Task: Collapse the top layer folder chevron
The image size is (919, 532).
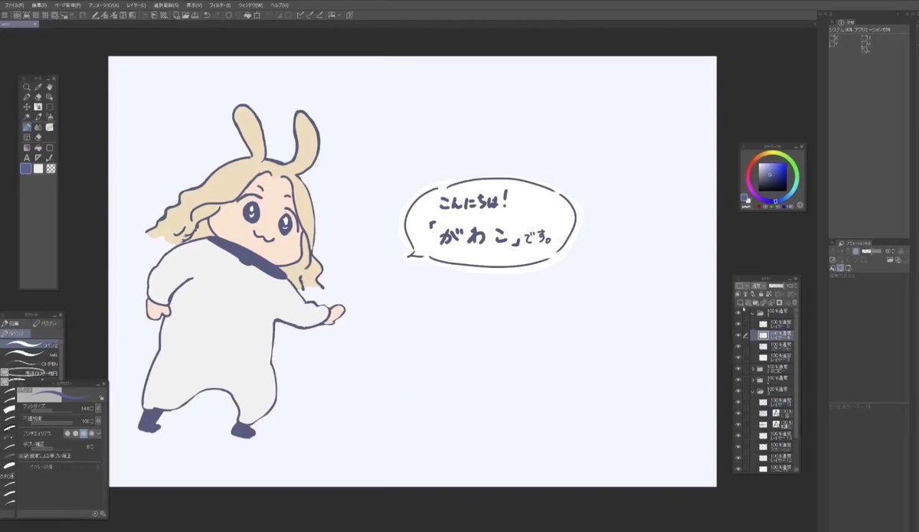Action: pyautogui.click(x=753, y=313)
